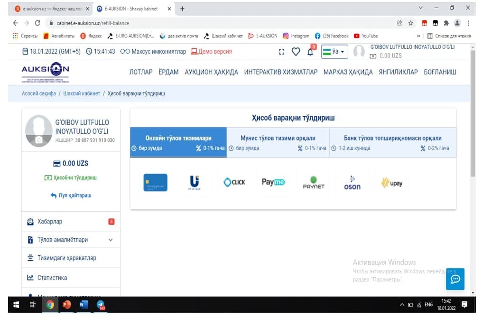
Task: Open the ИНТЕРАКТИВ ХИЗМАТЛАР menu
Action: (281, 72)
